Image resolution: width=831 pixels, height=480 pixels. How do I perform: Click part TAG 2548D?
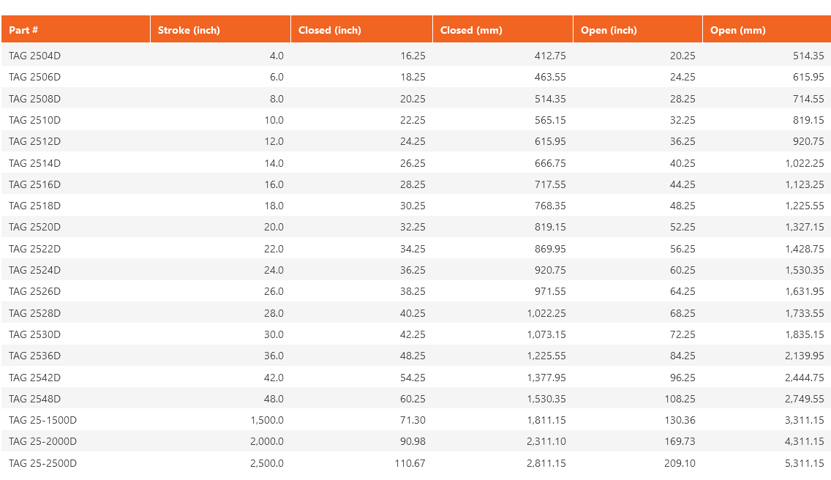[x=34, y=399]
